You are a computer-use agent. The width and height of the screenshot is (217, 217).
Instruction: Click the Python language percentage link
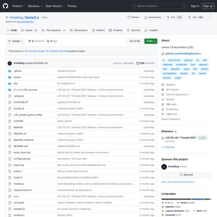[x=186, y=203]
